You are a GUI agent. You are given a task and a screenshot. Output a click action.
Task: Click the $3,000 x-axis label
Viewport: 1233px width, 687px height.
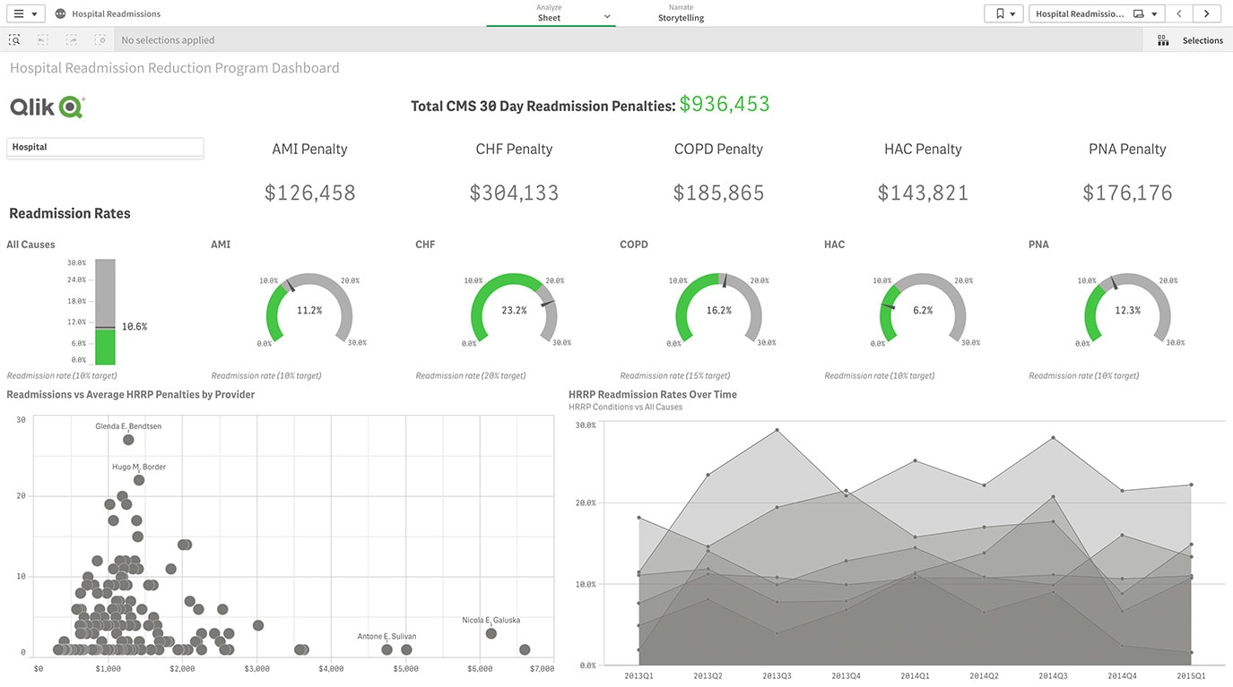tap(257, 668)
